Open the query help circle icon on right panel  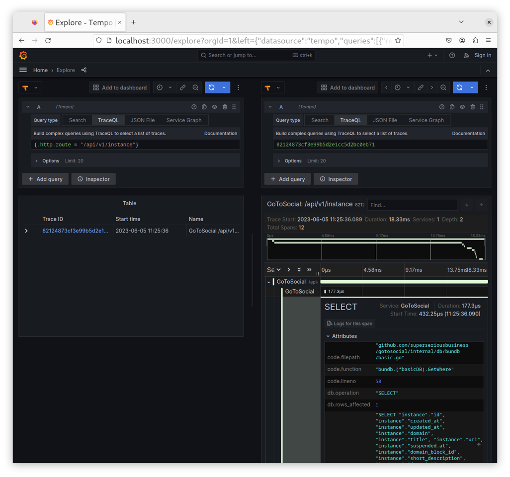[441, 106]
